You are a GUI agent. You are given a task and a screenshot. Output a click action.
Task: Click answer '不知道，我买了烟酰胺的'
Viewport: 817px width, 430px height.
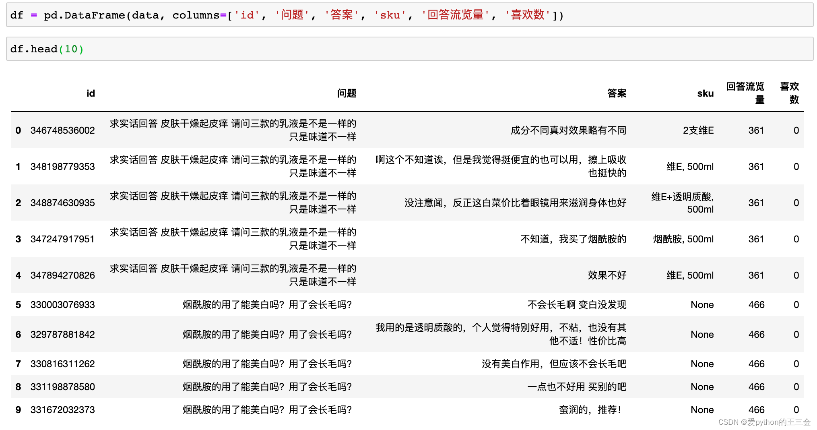pos(574,239)
